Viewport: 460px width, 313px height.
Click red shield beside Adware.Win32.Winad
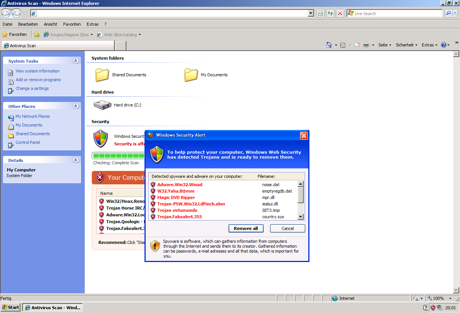coord(153,185)
